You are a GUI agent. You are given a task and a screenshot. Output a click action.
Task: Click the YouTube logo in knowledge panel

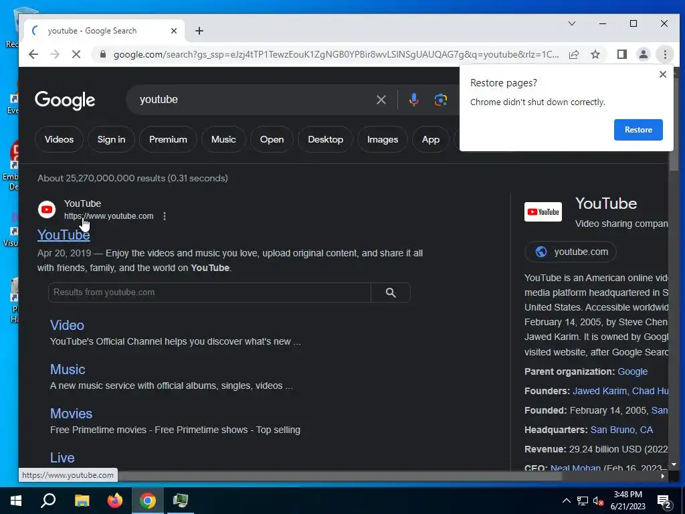pos(543,212)
